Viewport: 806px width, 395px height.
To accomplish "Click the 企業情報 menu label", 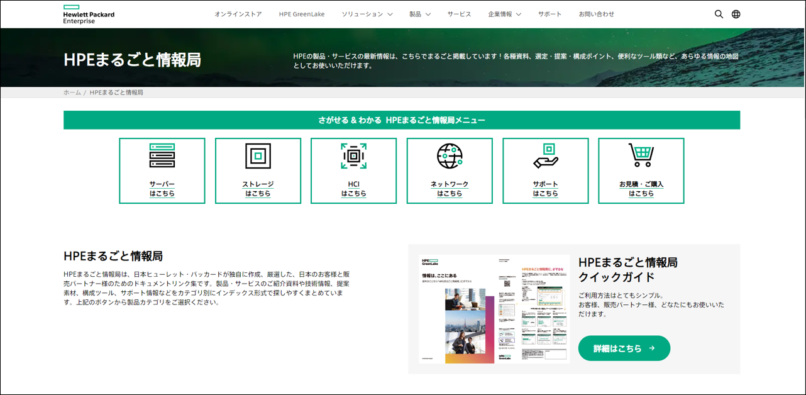I will pyautogui.click(x=500, y=14).
